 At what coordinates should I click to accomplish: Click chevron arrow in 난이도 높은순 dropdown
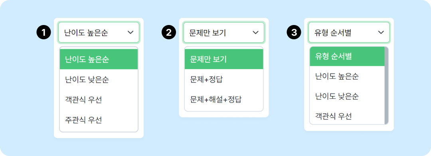(x=130, y=33)
